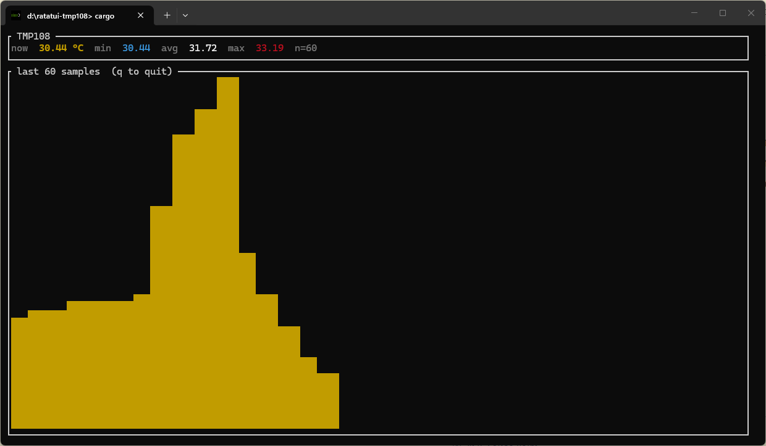Click the current reading 30.44 °C

point(61,48)
